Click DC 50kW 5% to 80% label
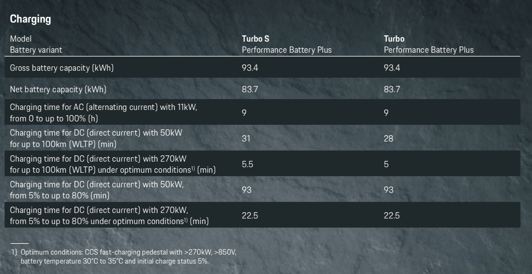Screen dimensions: 532x274 [97, 189]
